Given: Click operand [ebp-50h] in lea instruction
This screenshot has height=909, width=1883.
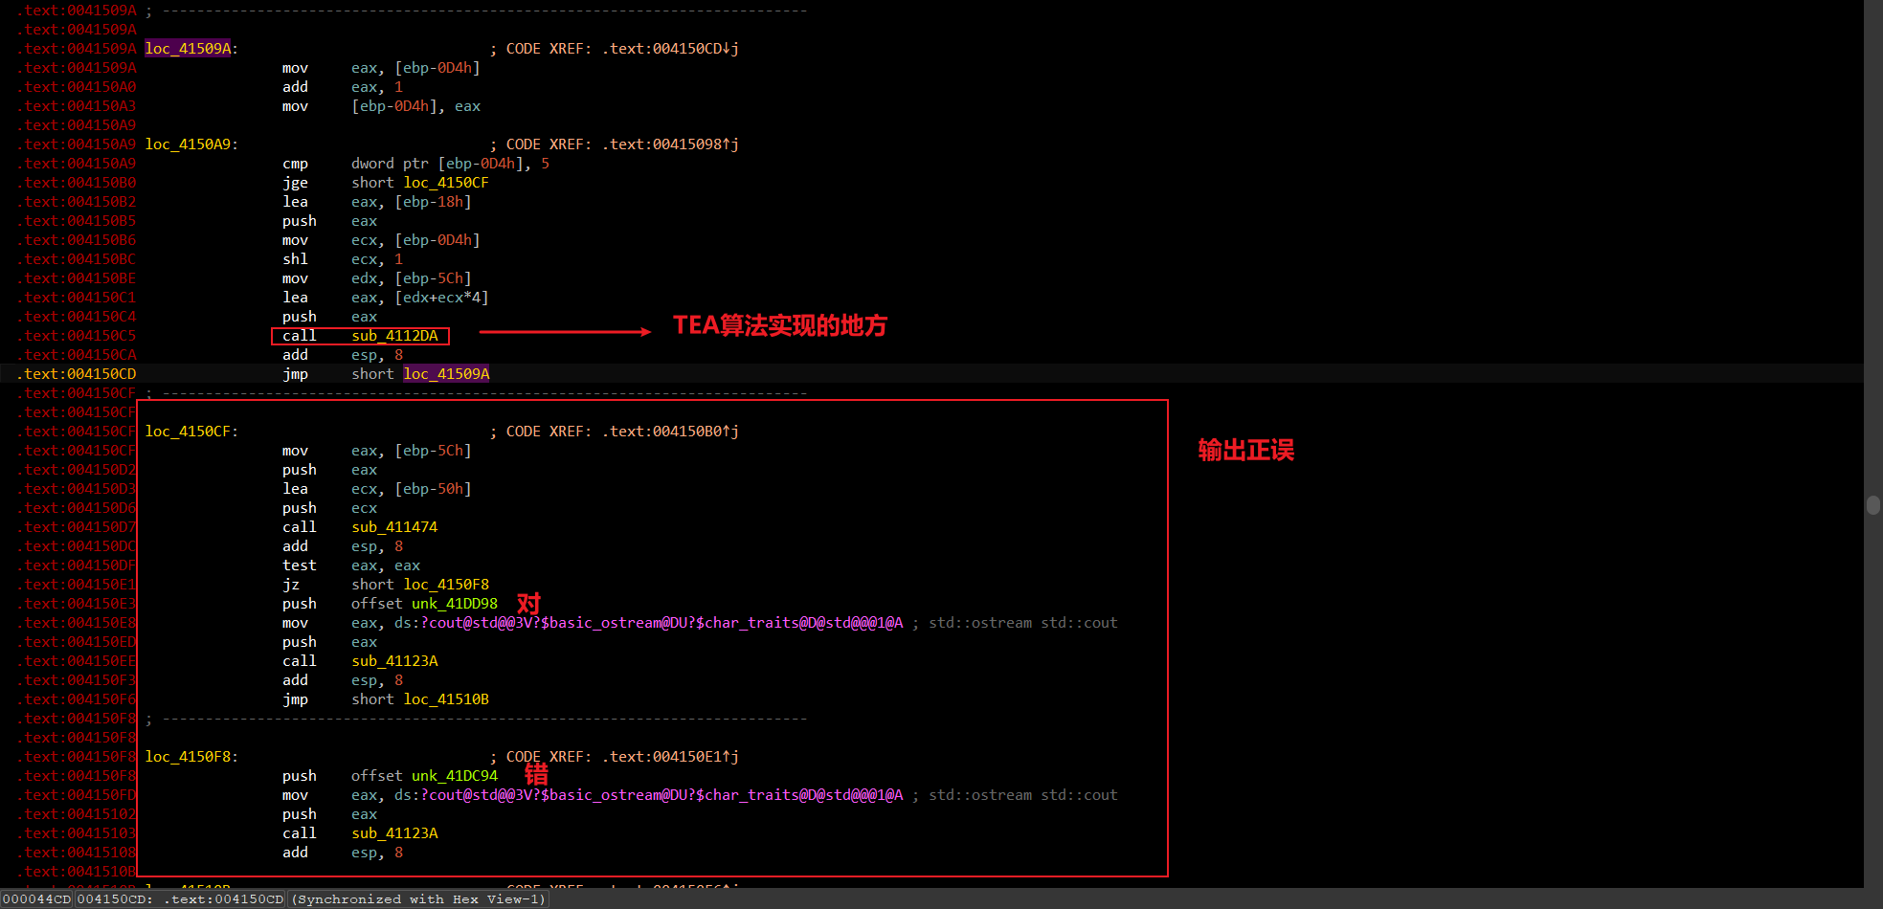Looking at the screenshot, I should point(433,489).
